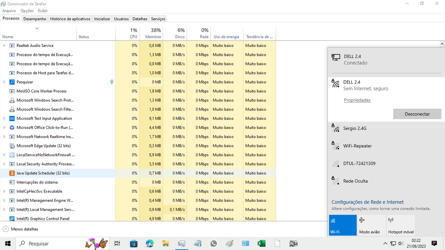
Task: Click the Pesquisar process magnifier icon
Action: [x=12, y=82]
